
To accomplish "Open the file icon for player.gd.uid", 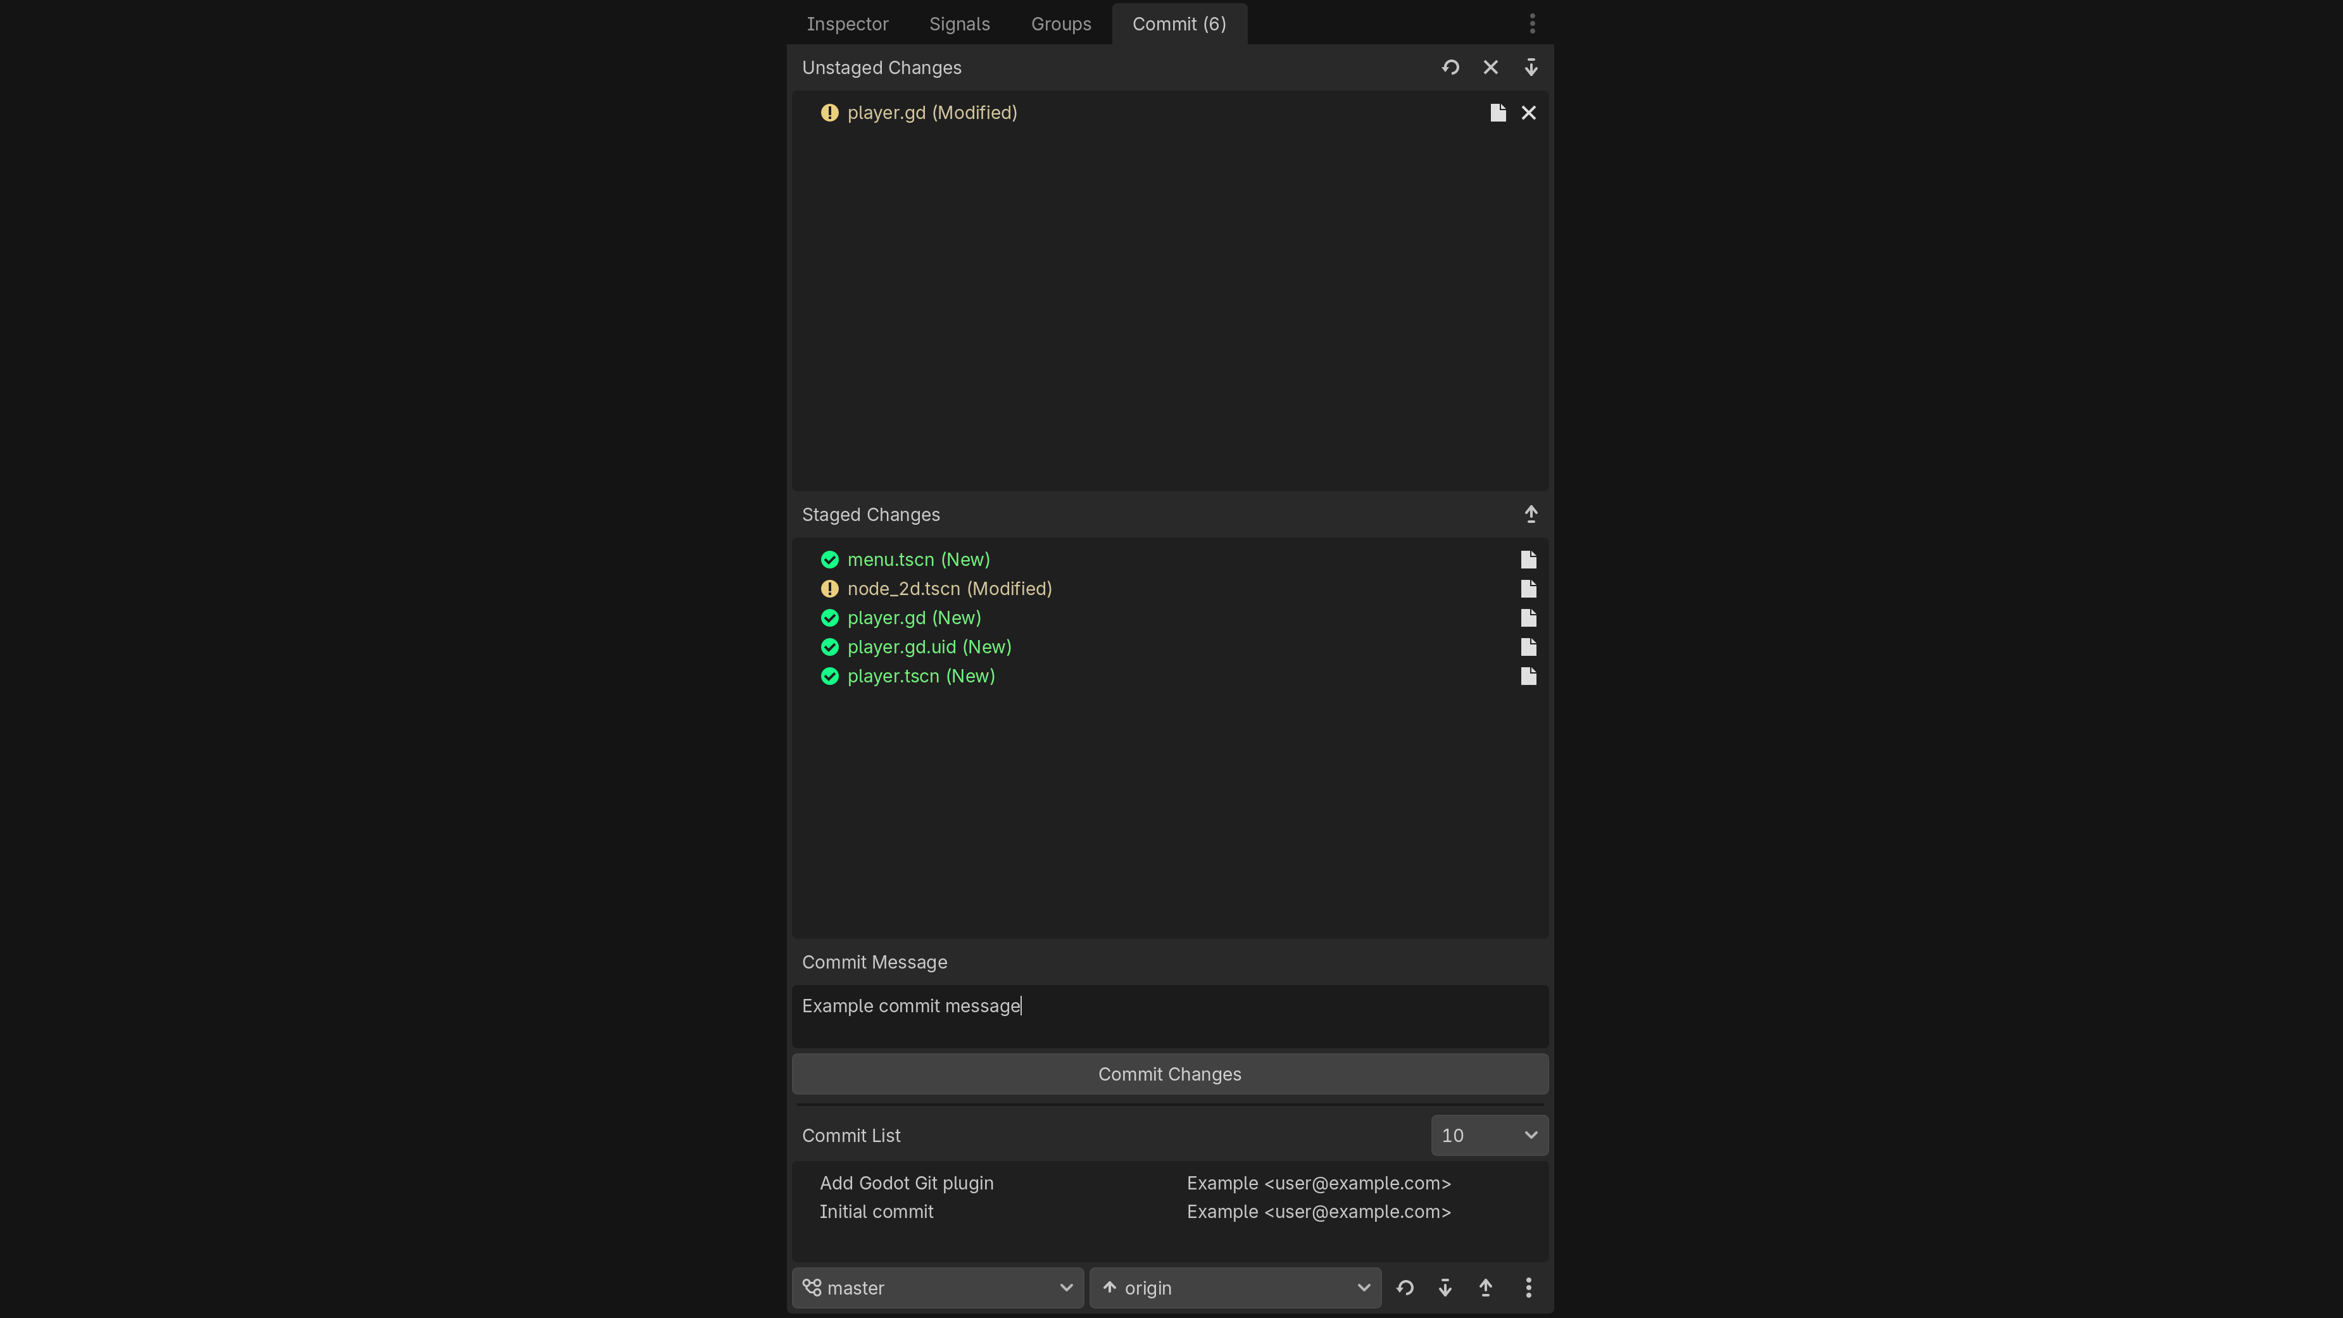I will 1529,647.
